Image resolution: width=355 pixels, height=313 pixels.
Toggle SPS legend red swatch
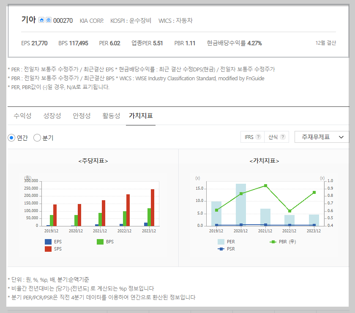point(48,249)
